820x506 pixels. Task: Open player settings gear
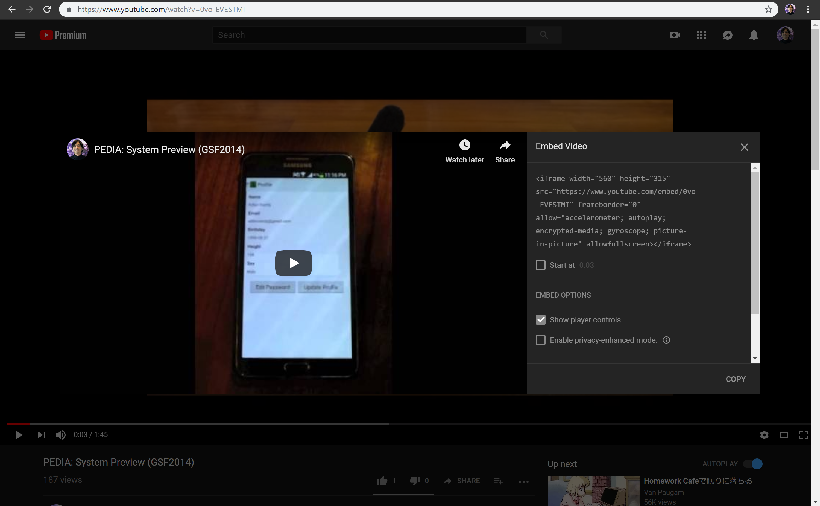764,435
